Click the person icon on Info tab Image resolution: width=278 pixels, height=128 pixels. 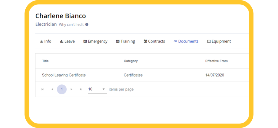pos(42,41)
